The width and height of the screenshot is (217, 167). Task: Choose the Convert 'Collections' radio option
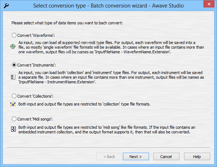point(14,96)
